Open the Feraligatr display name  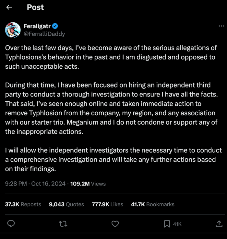click(37, 26)
